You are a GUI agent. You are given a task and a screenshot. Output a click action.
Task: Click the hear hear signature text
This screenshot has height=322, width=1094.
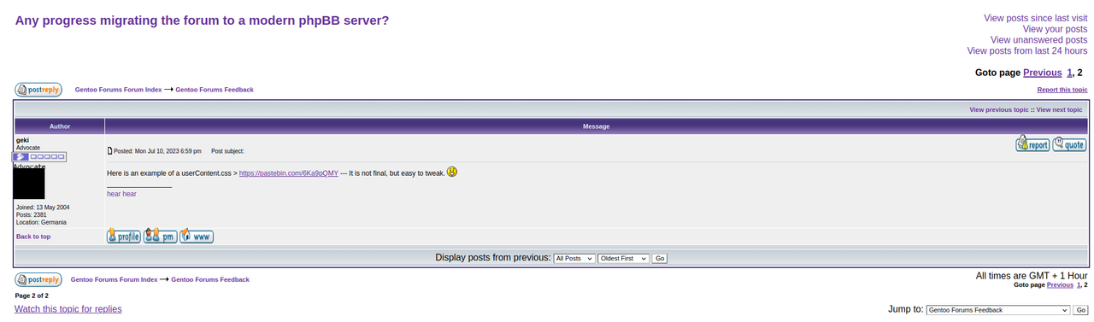[x=121, y=194]
